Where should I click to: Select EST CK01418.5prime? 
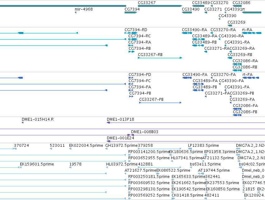[187, 195]
